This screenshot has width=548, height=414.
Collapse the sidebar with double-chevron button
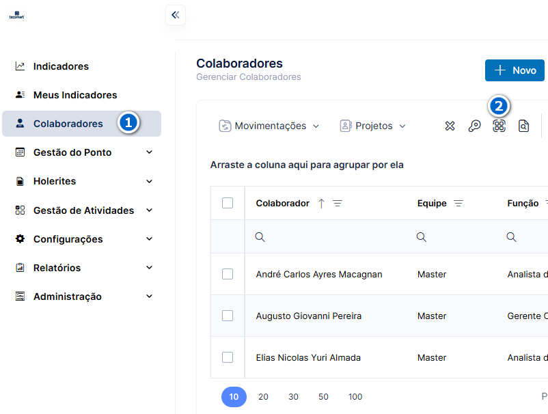(176, 15)
